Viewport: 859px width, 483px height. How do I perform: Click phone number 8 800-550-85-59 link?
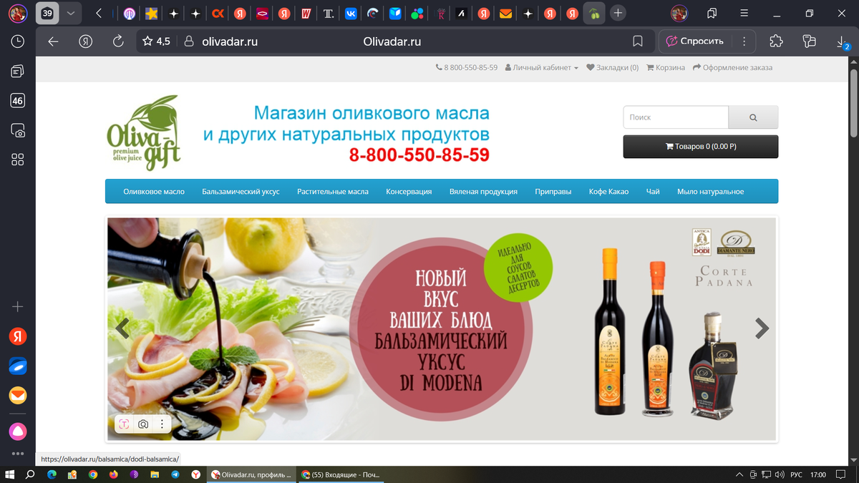[467, 67]
